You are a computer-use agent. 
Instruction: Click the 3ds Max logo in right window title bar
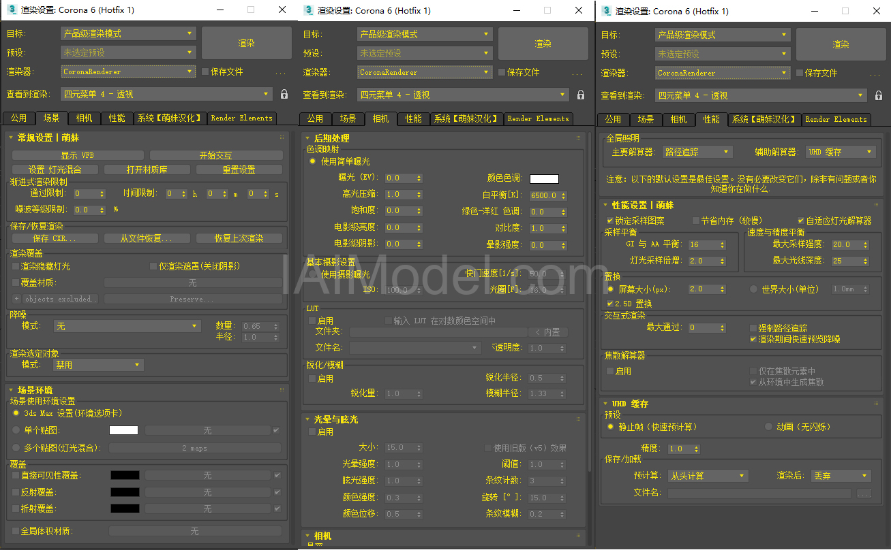pos(605,11)
